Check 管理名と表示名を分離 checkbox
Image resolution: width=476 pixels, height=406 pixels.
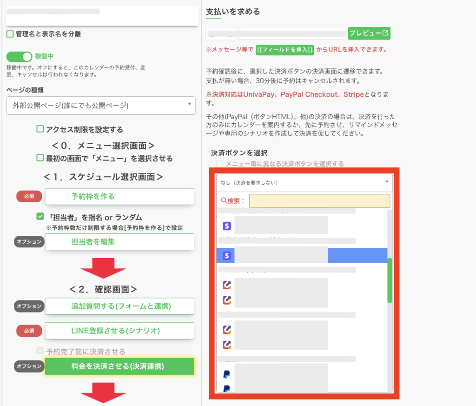[10, 34]
